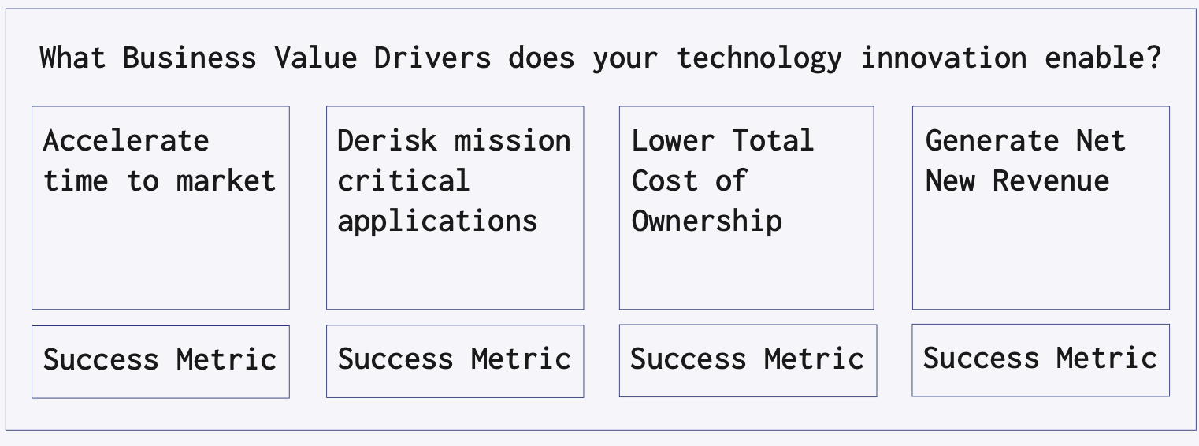Click the "What Business Value Drivers" heading
The width and height of the screenshot is (1199, 446).
[x=600, y=58]
